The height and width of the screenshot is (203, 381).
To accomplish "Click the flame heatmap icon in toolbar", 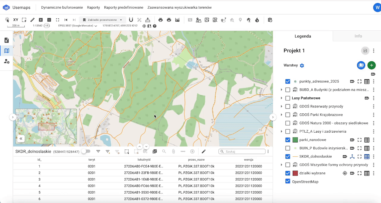I will click(x=257, y=20).
